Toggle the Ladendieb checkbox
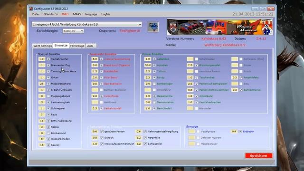The image size is (304, 171). [154, 59]
